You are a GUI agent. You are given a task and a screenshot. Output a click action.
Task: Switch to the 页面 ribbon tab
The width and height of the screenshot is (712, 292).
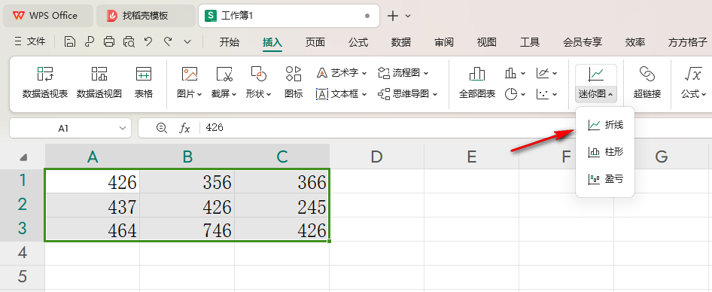[x=315, y=43]
